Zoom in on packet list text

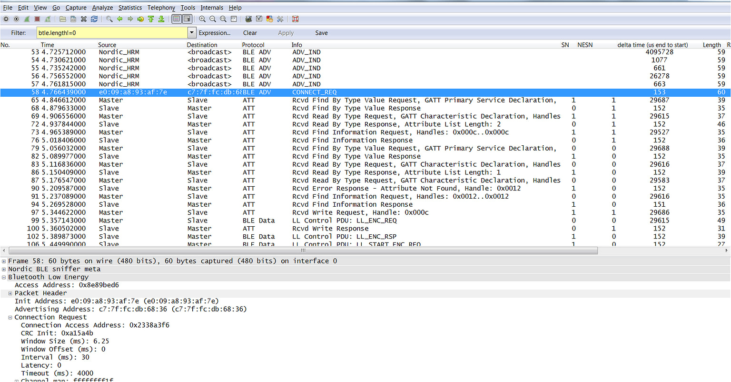coord(203,19)
